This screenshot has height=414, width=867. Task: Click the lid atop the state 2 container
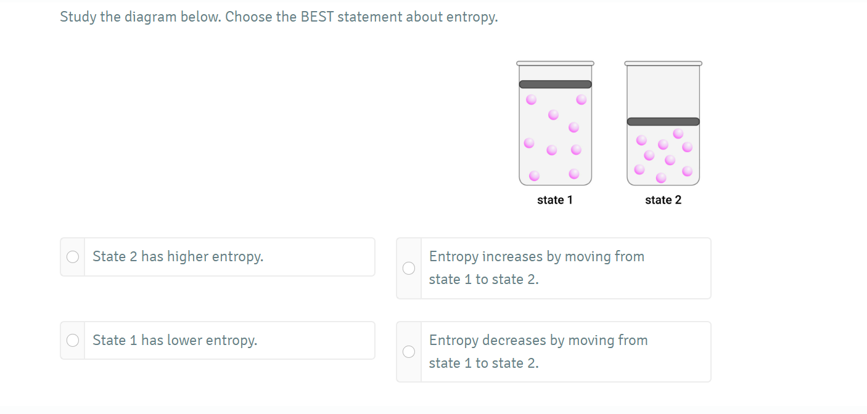663,63
